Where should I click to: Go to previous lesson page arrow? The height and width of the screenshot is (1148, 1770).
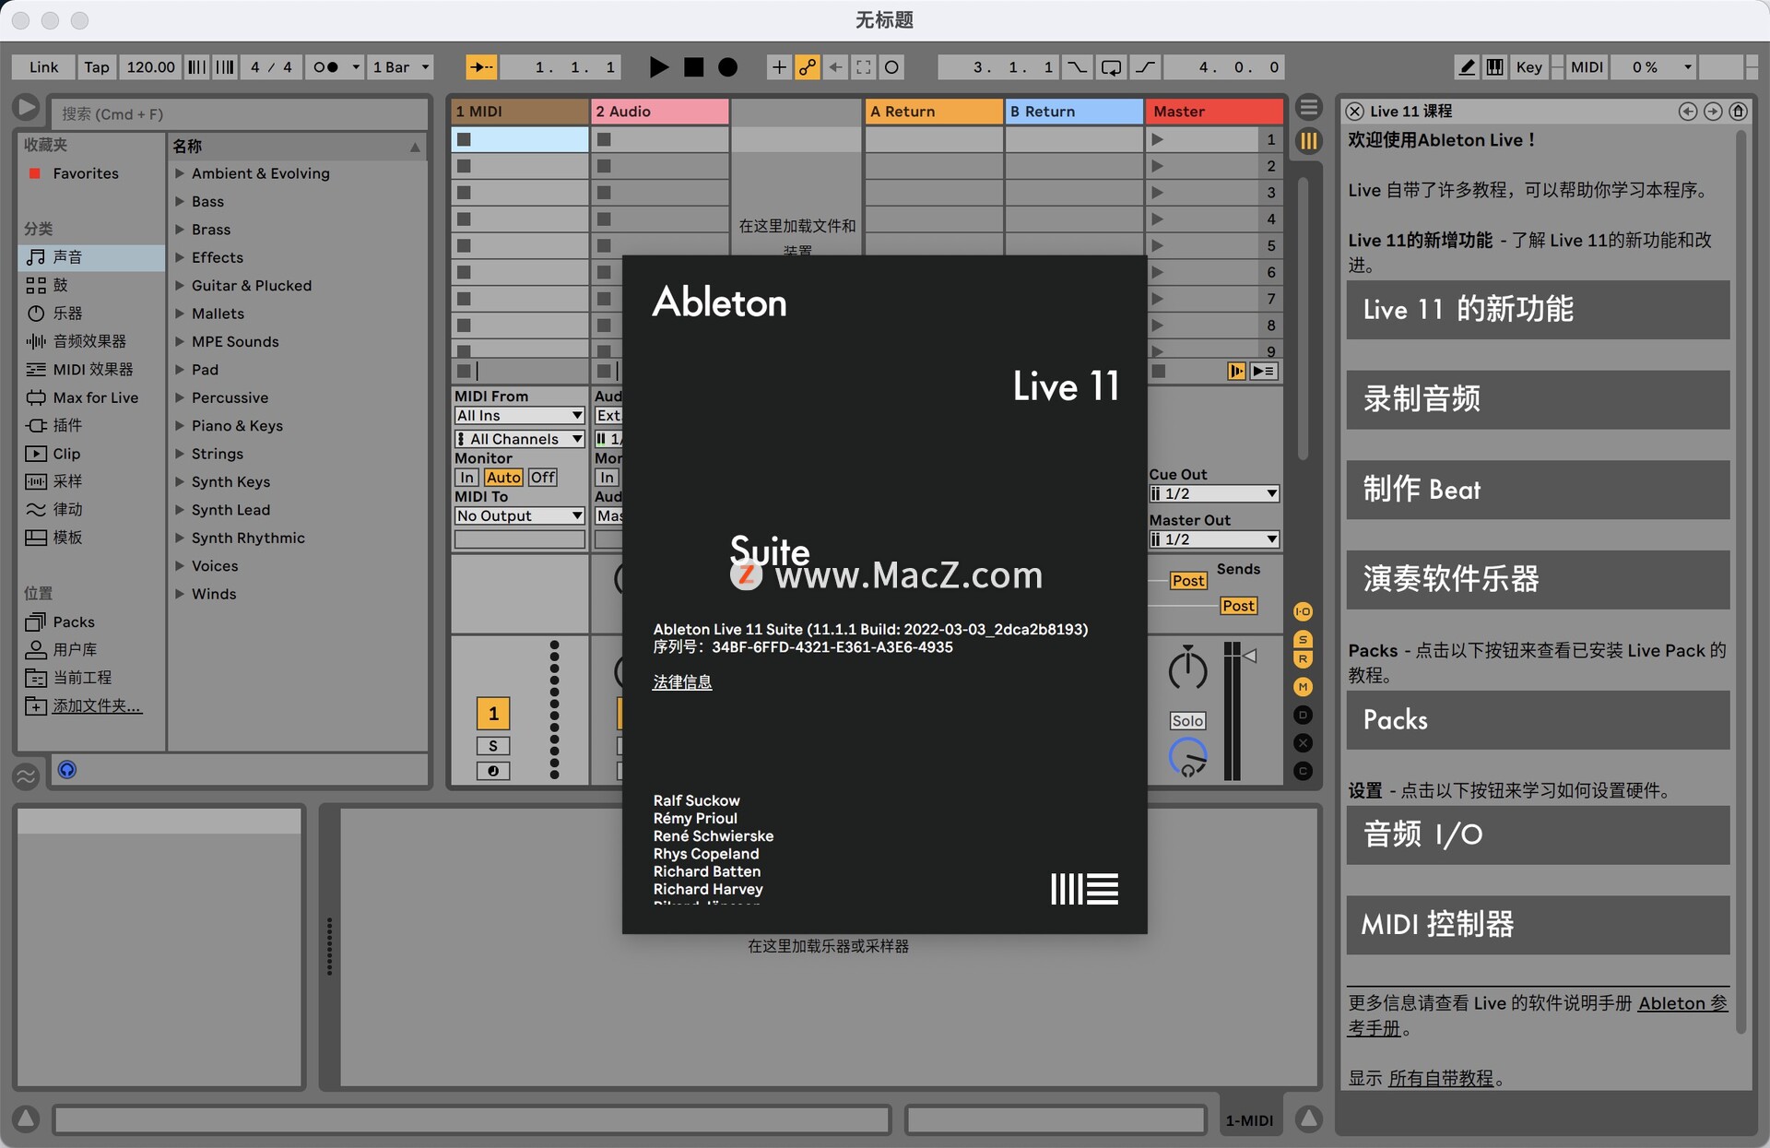pyautogui.click(x=1688, y=111)
